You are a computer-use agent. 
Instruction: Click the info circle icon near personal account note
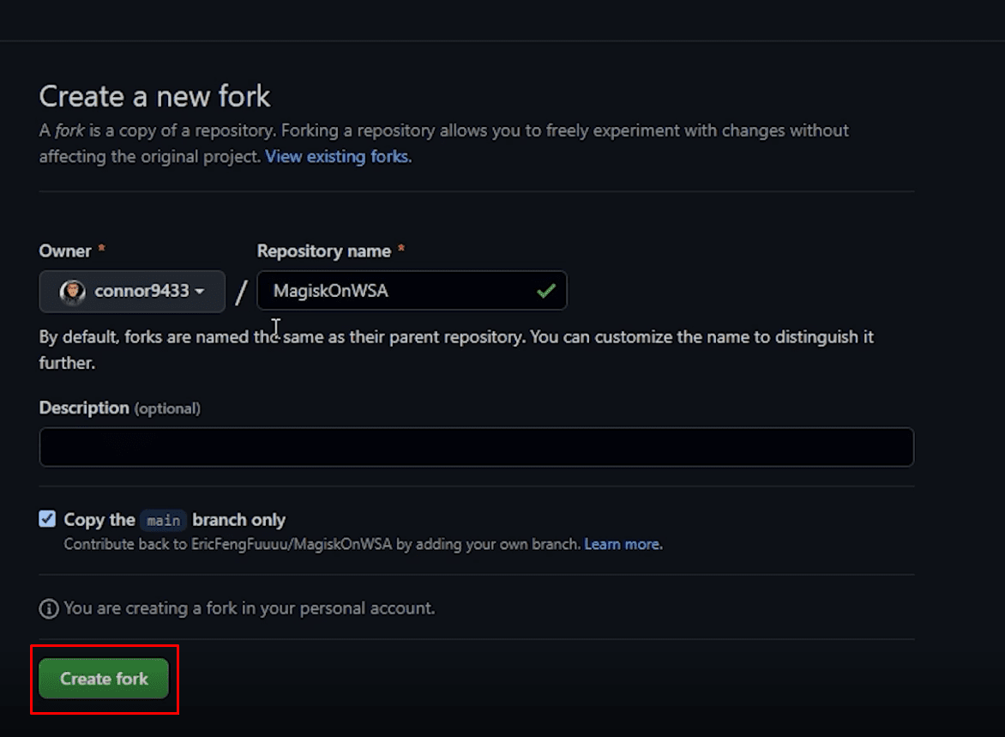[49, 608]
